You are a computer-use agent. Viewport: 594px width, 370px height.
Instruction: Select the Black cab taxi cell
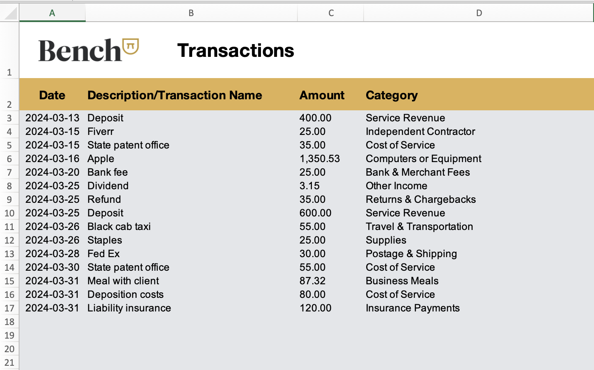[x=119, y=227]
